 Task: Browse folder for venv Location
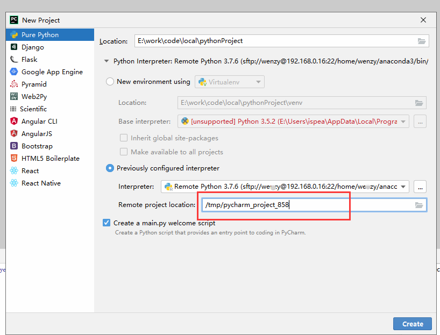point(419,103)
